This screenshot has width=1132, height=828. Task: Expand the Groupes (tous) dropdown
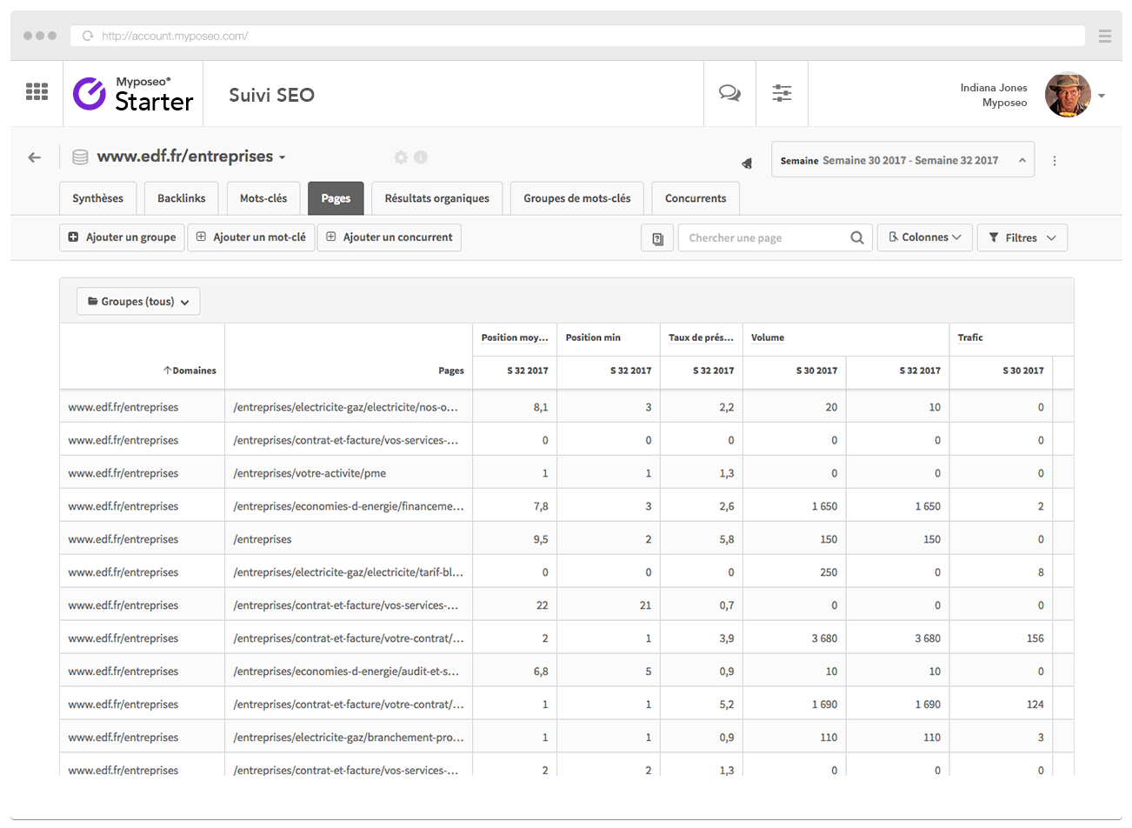point(138,301)
